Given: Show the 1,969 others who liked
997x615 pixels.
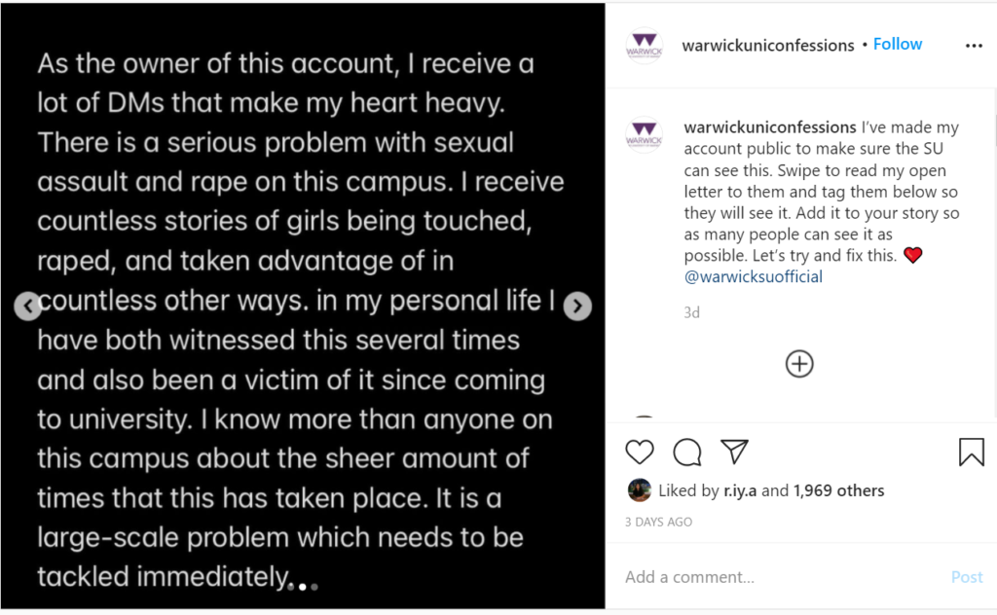Looking at the screenshot, I should (x=838, y=490).
